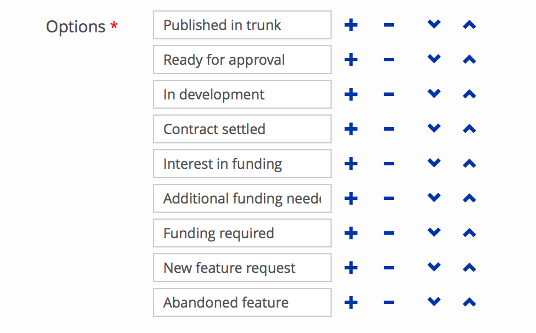Edit the Abandoned feature input field
This screenshot has width=536, height=333.
tap(242, 302)
